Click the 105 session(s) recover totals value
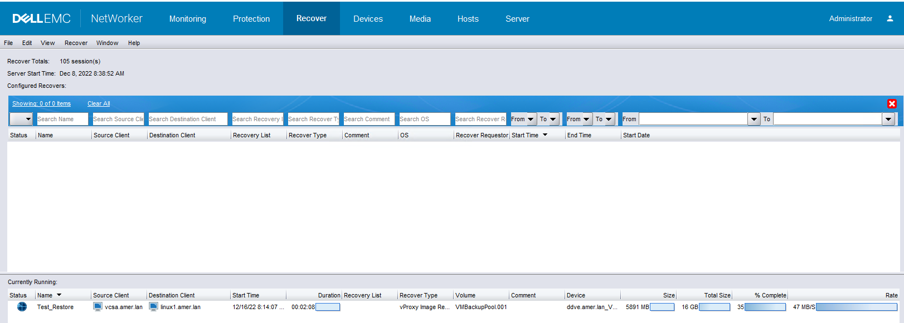Viewport: 904px width, 323px height. 80,61
